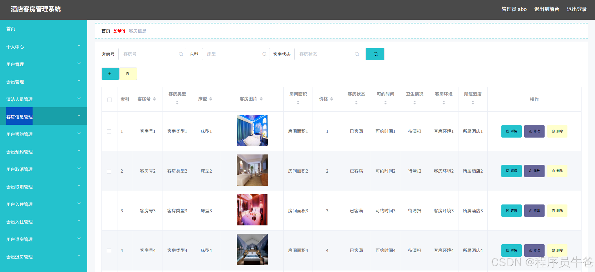
Task: Click 退出登录 in top bar
Action: (x=577, y=9)
